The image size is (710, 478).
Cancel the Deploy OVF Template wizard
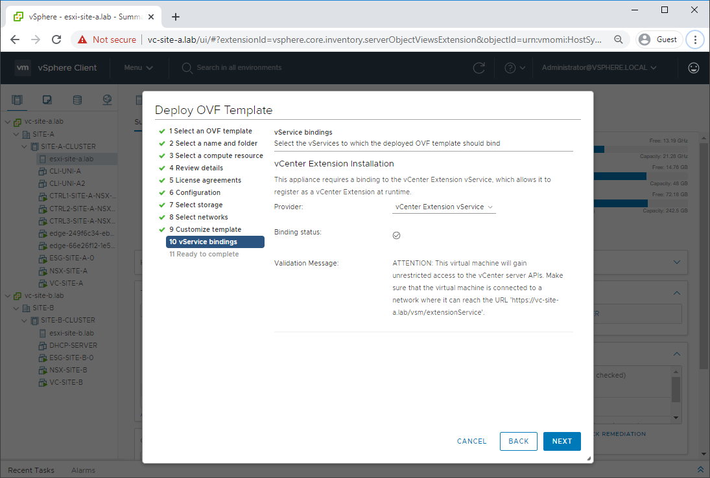(x=471, y=441)
